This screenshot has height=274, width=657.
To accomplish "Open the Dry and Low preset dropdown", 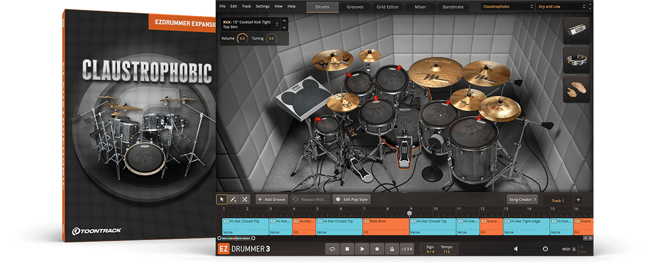I will [x=563, y=6].
